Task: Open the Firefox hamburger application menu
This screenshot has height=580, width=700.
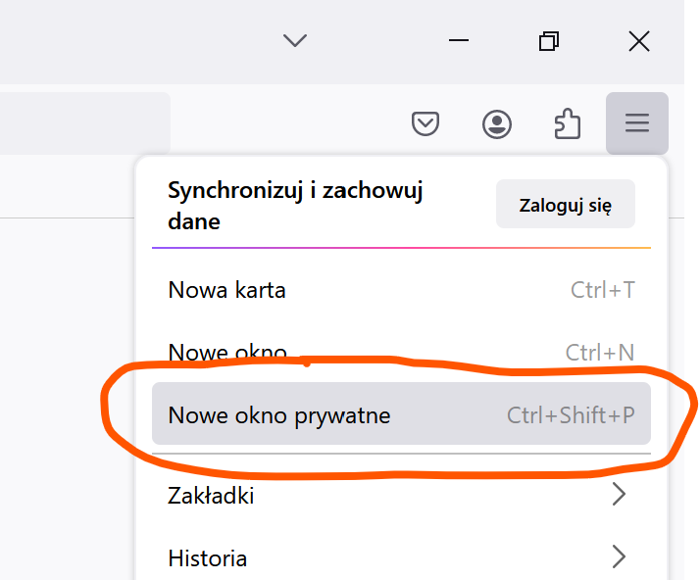Action: pos(637,123)
